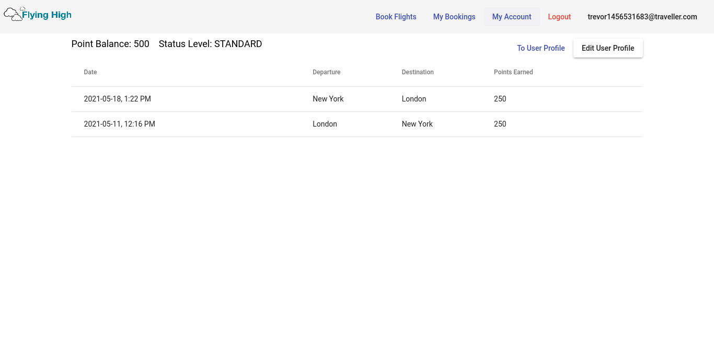
Task: Click the Departure column header
Action: pyautogui.click(x=327, y=72)
